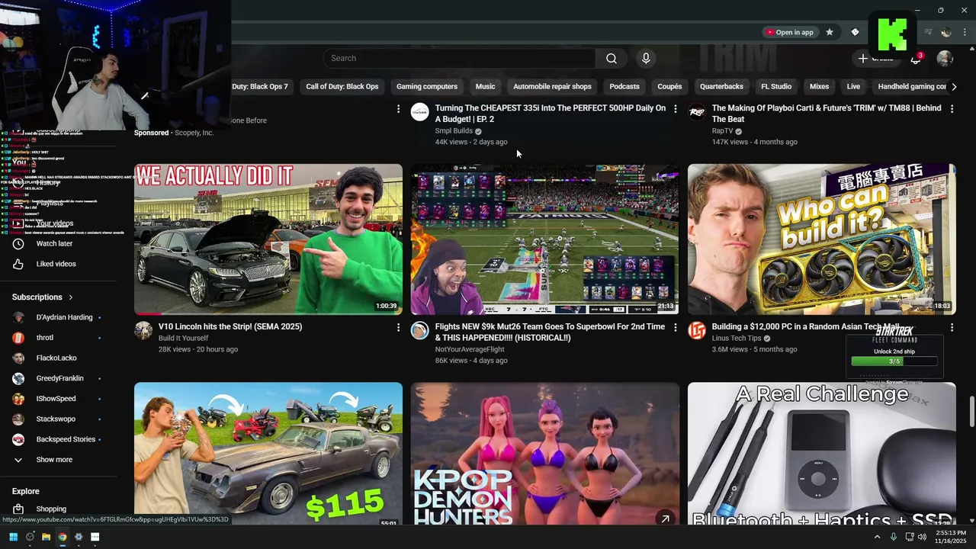Open Kpop Demon Hunters thumbnail
The image size is (976, 549).
coord(545,454)
